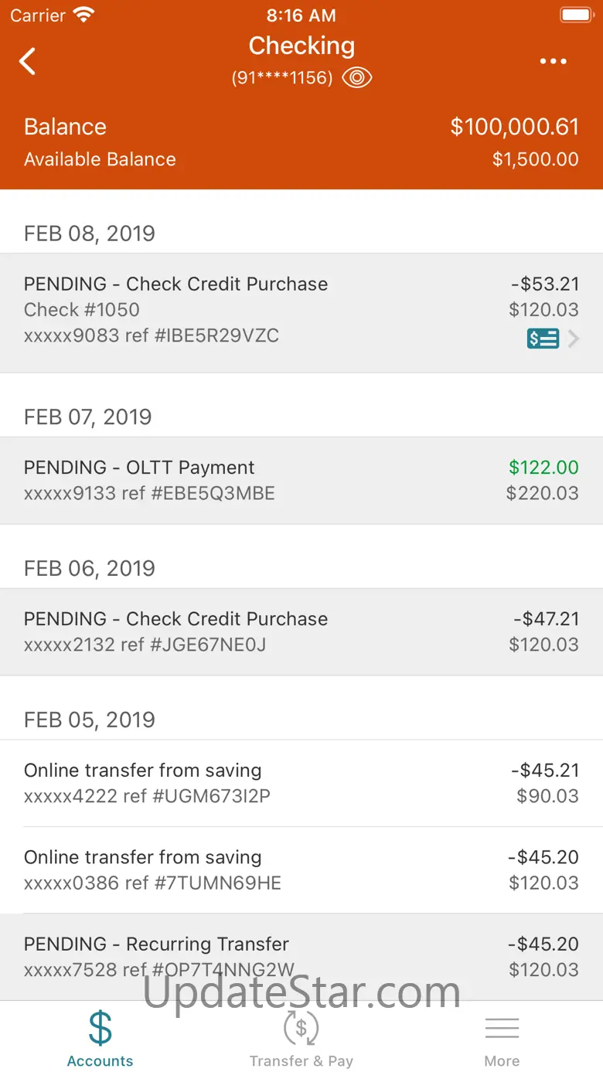603x1072 pixels.
Task: Tap the More hamburger icon
Action: [502, 1028]
